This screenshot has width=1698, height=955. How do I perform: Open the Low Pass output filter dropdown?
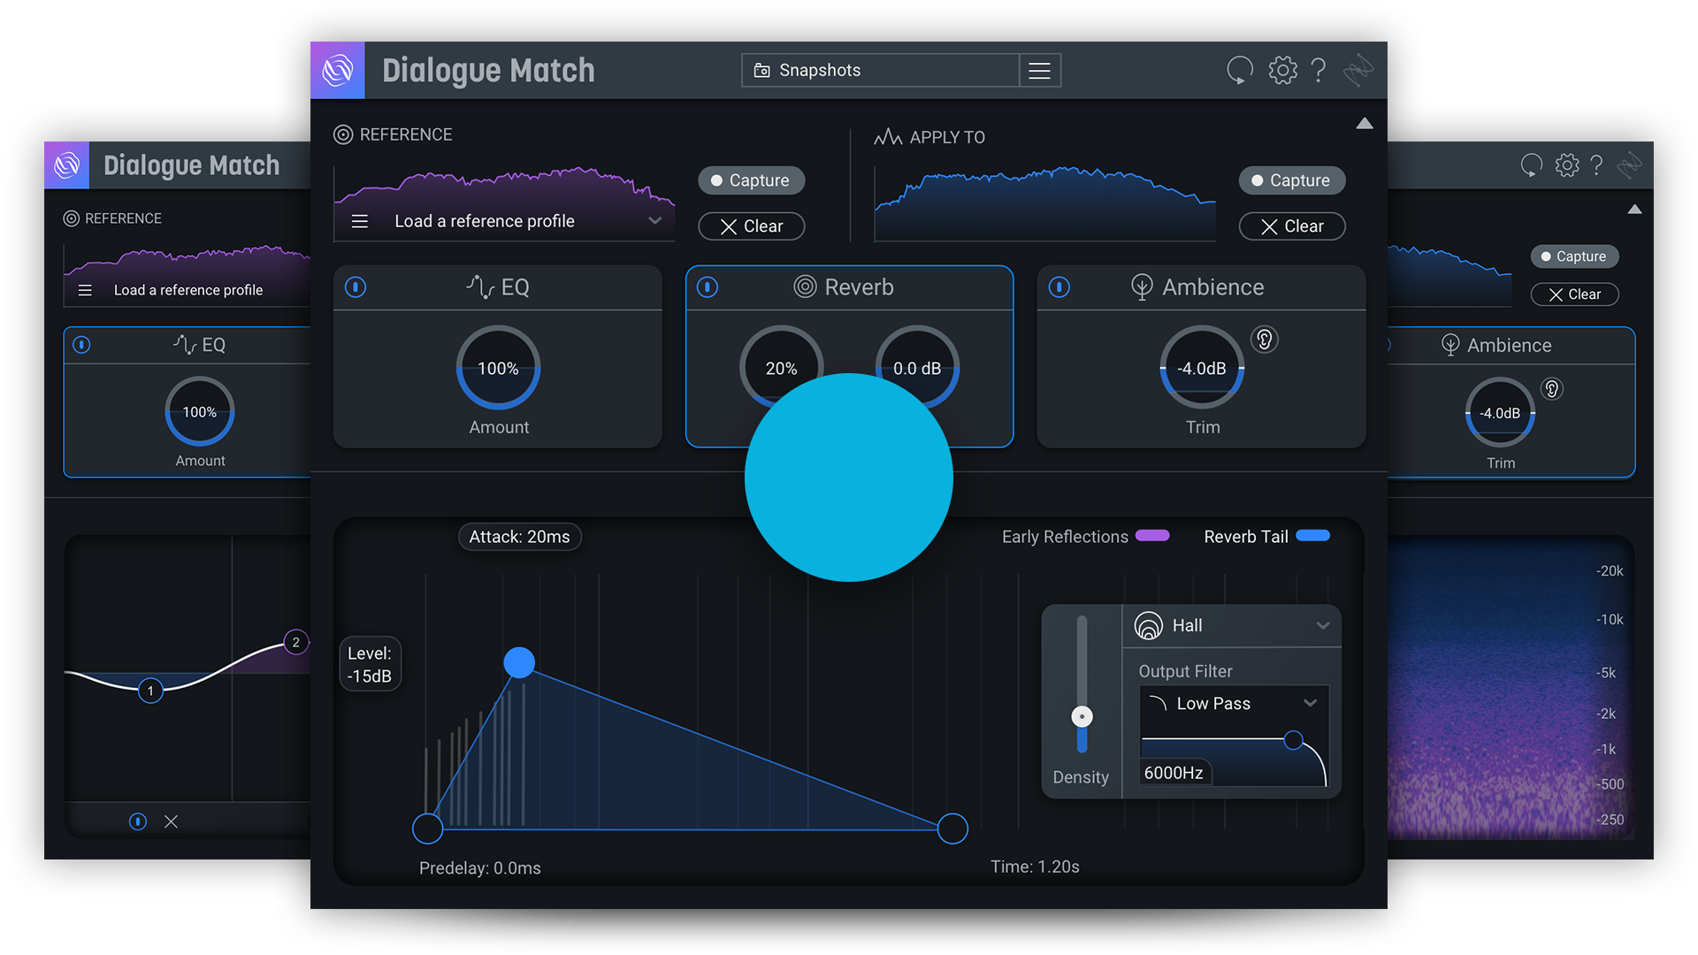click(x=1310, y=703)
